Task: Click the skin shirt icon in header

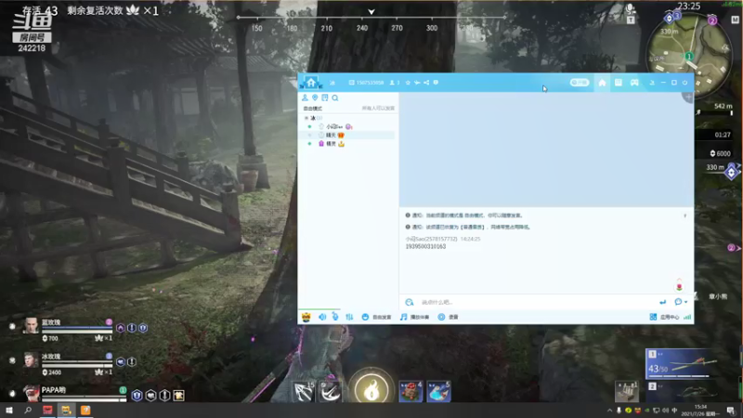Action: [652, 83]
